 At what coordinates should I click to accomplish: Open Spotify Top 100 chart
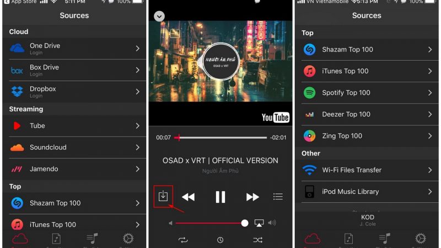(367, 93)
